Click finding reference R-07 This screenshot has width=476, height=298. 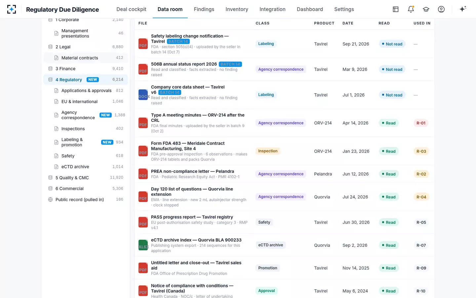(x=421, y=245)
